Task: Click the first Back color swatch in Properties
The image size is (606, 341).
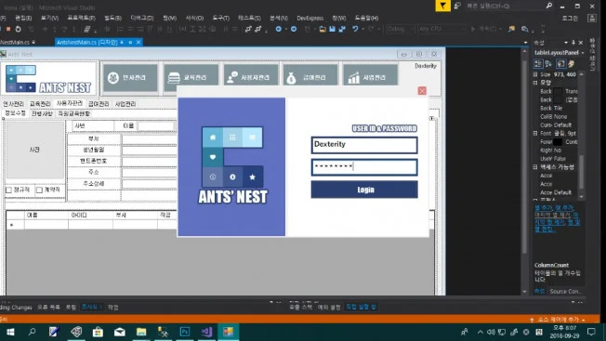Action: 558,91
